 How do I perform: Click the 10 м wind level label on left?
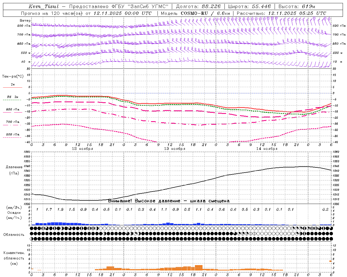(26, 62)
